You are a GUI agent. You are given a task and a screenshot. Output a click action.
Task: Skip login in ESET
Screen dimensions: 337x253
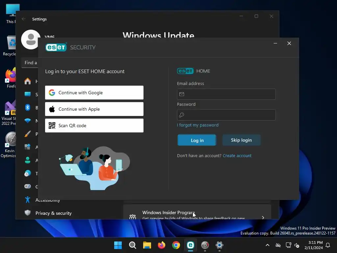(241, 140)
